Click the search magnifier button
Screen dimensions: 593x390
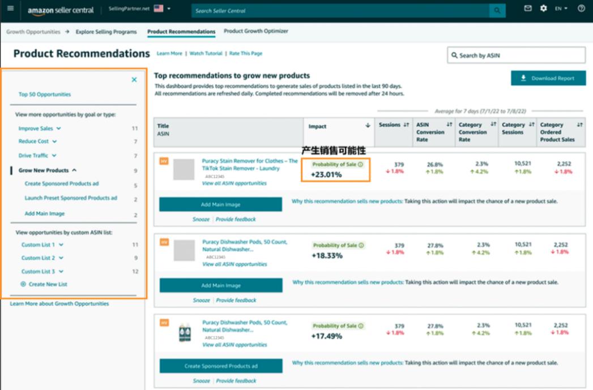(x=497, y=11)
